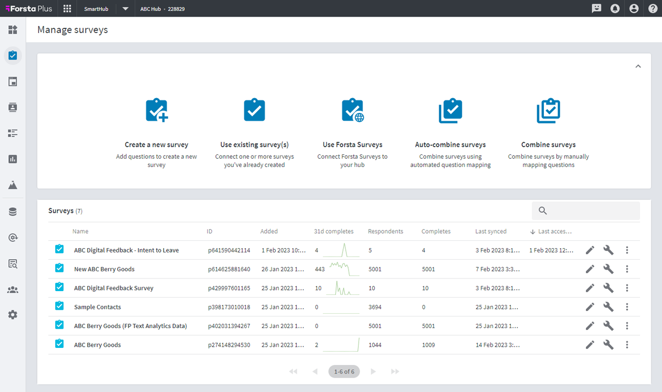
Task: Open the apps grid launcher icon
Action: tap(67, 9)
